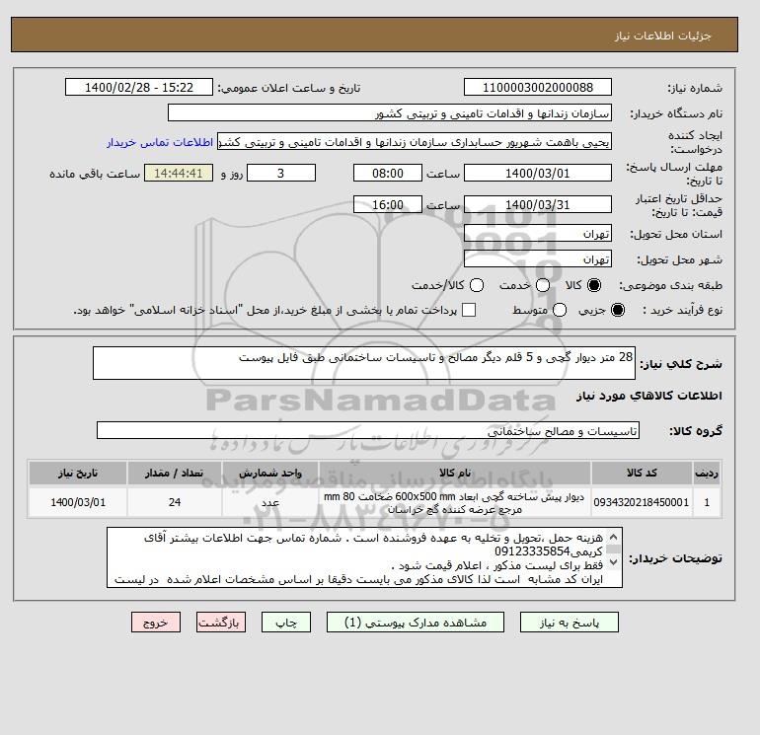The width and height of the screenshot is (760, 735).
Task: Toggle the اسناد خزانه اسلامی payment checkbox
Action: (x=469, y=310)
